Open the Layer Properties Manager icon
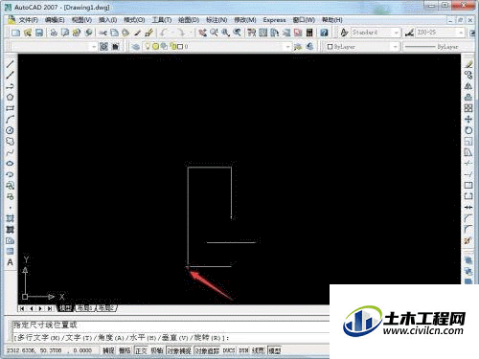This screenshot has width=479, height=359. pyautogui.click(x=136, y=47)
